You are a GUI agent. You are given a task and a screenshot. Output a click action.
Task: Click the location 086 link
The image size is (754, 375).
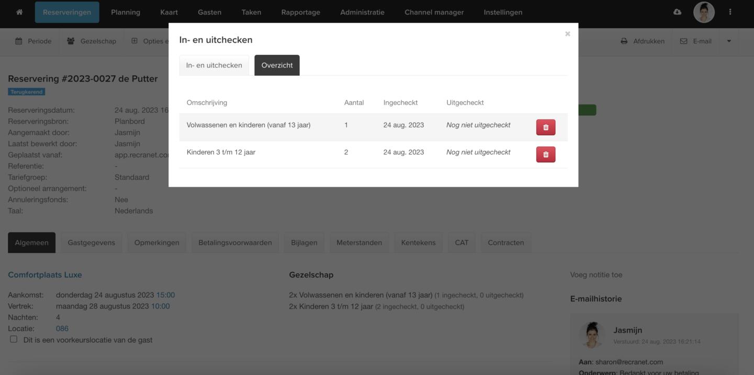tap(62, 329)
